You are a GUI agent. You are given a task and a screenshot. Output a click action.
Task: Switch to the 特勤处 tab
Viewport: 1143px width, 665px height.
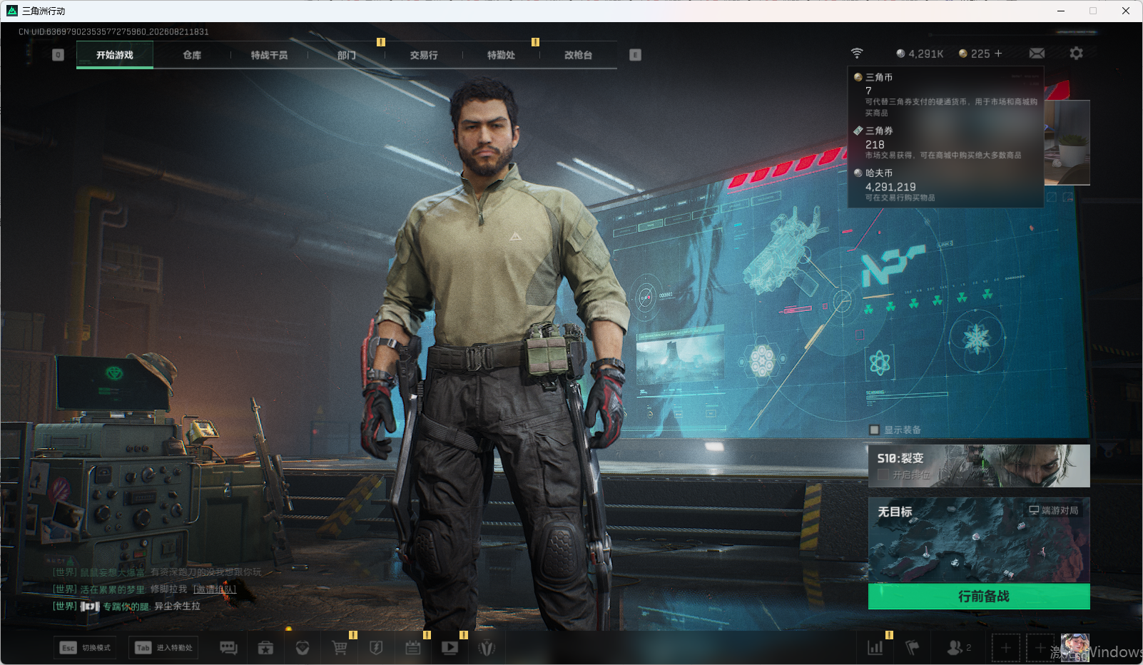pos(501,55)
